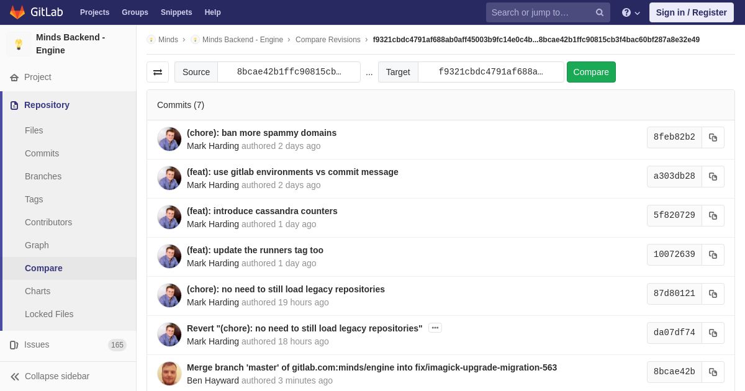Click the green Compare button
Image resolution: width=745 pixels, height=391 pixels.
(x=591, y=72)
